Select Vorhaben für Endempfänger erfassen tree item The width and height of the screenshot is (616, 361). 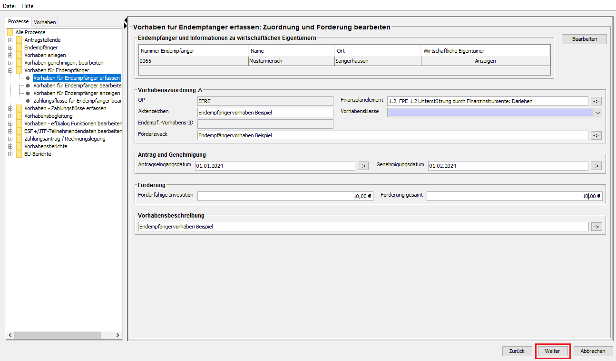pos(77,78)
